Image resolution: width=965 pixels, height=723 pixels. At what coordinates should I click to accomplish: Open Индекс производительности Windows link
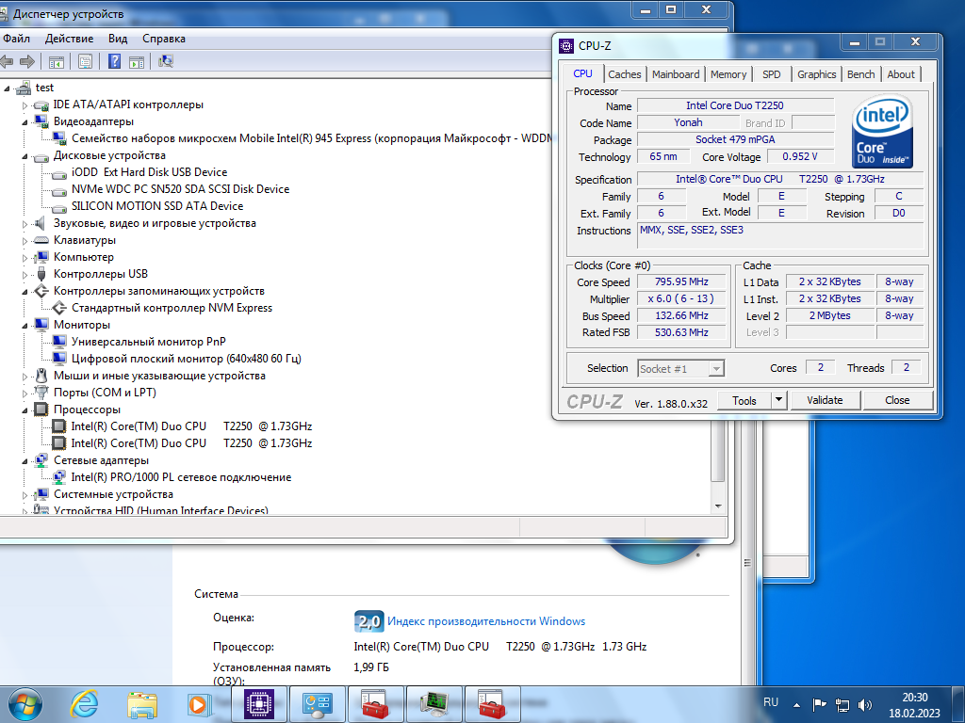pos(486,621)
